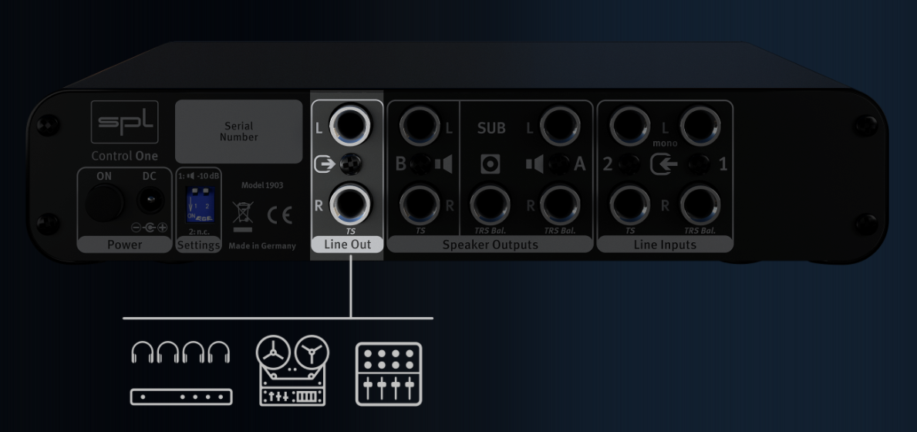Viewport: 917px width, 432px height.
Task: Click the subwoofer symbol under SUB
Action: pyautogui.click(x=490, y=164)
